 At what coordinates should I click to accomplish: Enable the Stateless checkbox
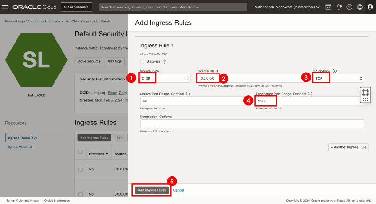pyautogui.click(x=142, y=61)
